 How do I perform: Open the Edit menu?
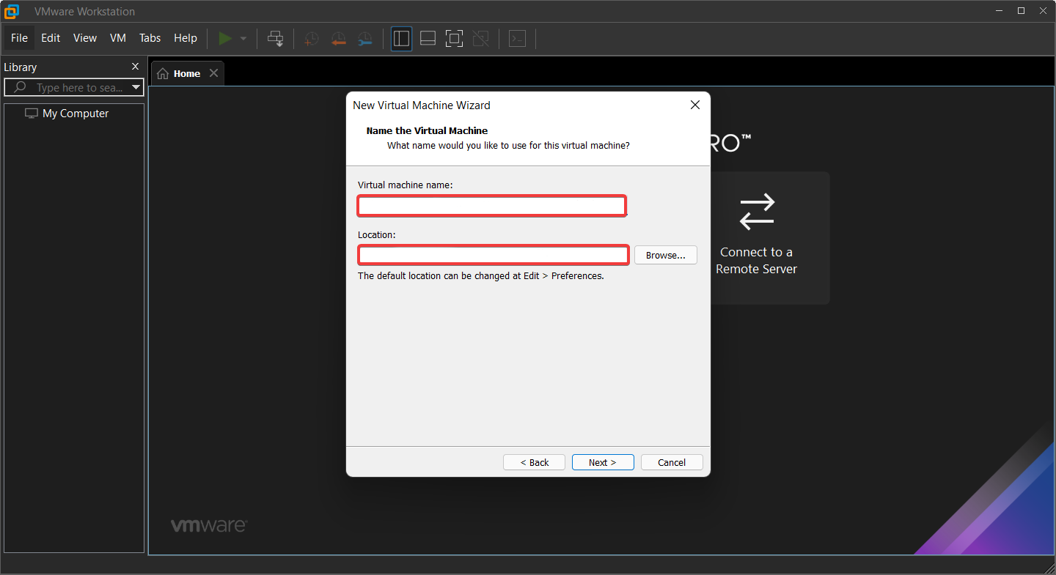[51, 38]
